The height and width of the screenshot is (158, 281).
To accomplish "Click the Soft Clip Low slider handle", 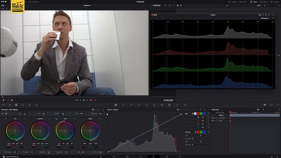I will [x=201, y=136].
